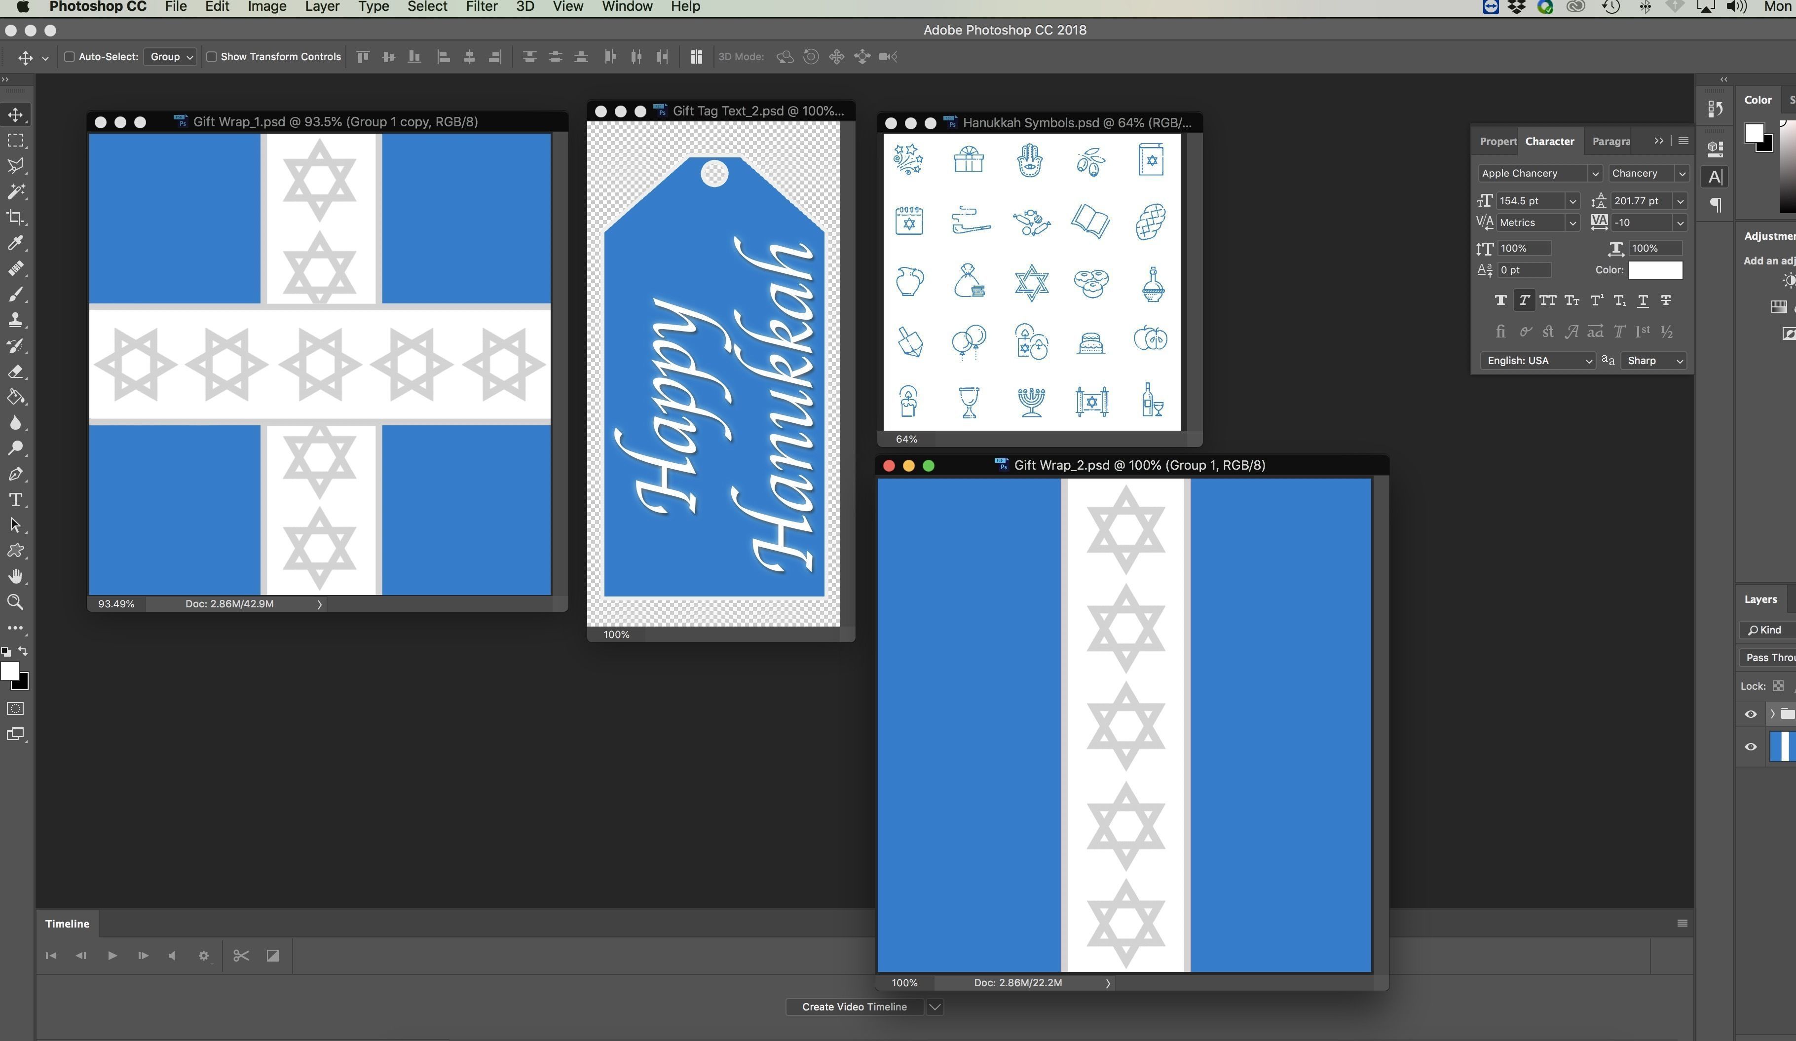
Task: Change screen mode icon in toolbox
Action: [15, 735]
